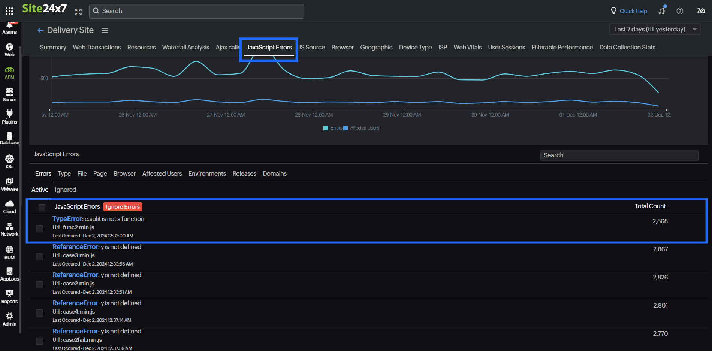Open VMware section in the sidebar
The image size is (712, 351).
[10, 184]
